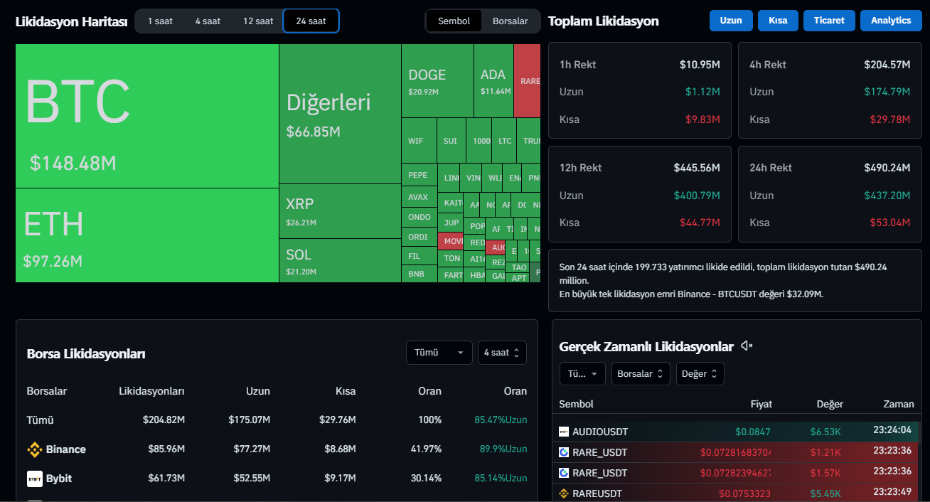
Task: Open Borsalar filter in real-time liquidations
Action: pyautogui.click(x=640, y=373)
